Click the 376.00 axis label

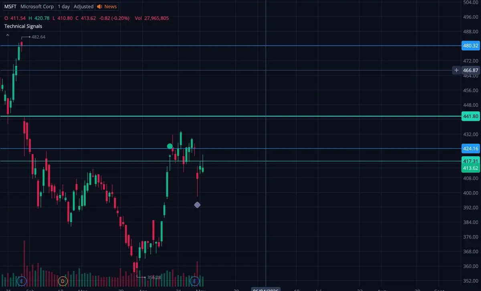tap(471, 237)
